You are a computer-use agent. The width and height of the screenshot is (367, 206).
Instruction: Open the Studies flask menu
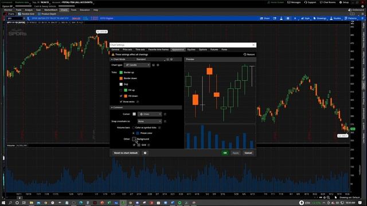[x=335, y=18]
